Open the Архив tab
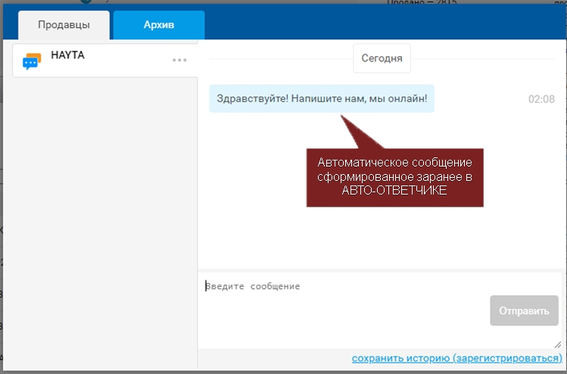Viewport: 567px width, 374px height. coord(159,25)
